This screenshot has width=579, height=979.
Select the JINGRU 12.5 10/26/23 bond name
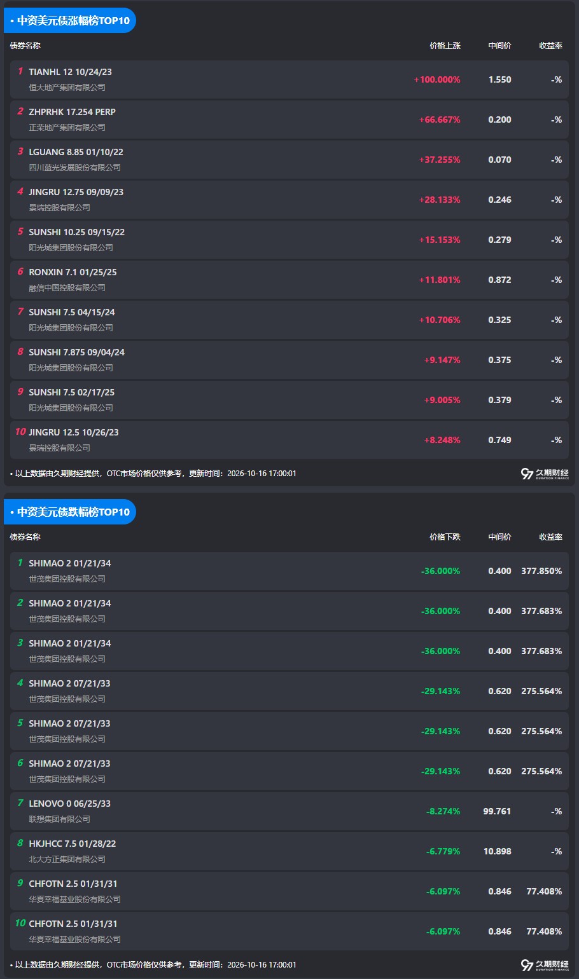(x=74, y=432)
